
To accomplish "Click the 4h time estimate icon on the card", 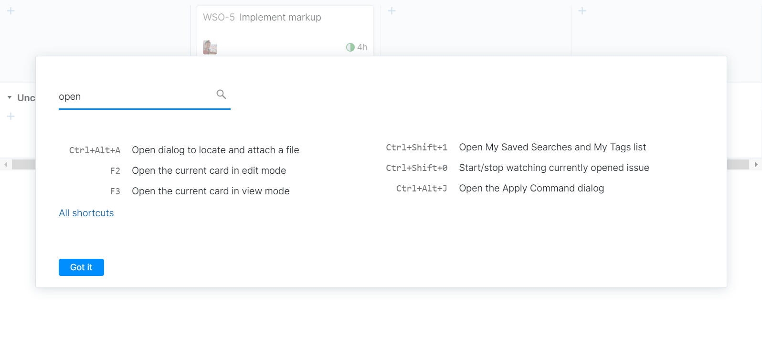I will pyautogui.click(x=350, y=47).
